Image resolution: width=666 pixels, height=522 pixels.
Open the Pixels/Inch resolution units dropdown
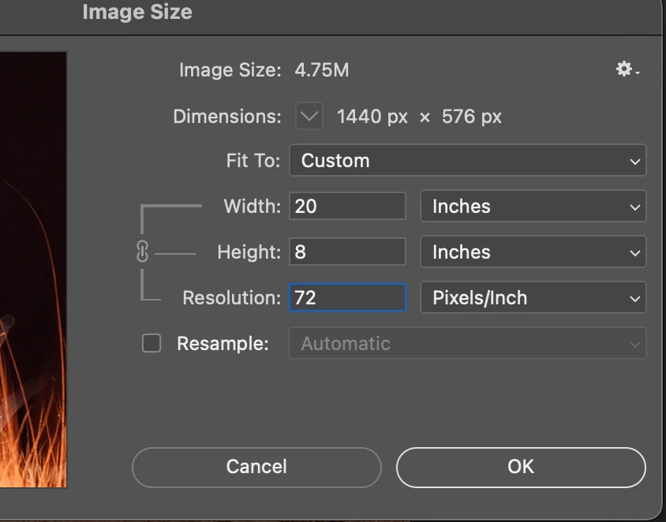click(x=533, y=298)
